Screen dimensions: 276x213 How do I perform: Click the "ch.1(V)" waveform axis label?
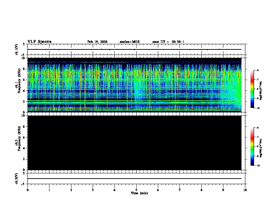pyautogui.click(x=16, y=49)
